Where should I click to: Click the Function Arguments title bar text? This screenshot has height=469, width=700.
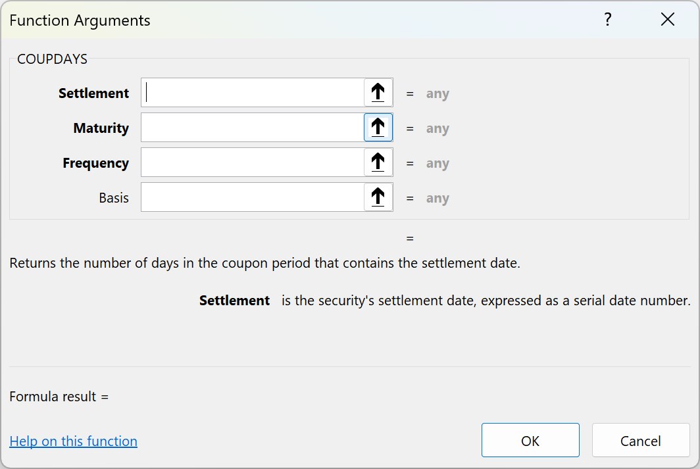pyautogui.click(x=80, y=20)
